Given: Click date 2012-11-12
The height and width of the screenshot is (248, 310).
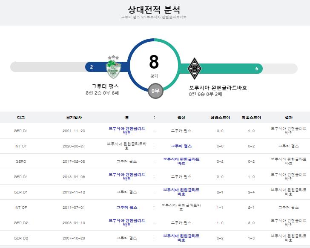Looking at the screenshot, I should pos(74,192).
